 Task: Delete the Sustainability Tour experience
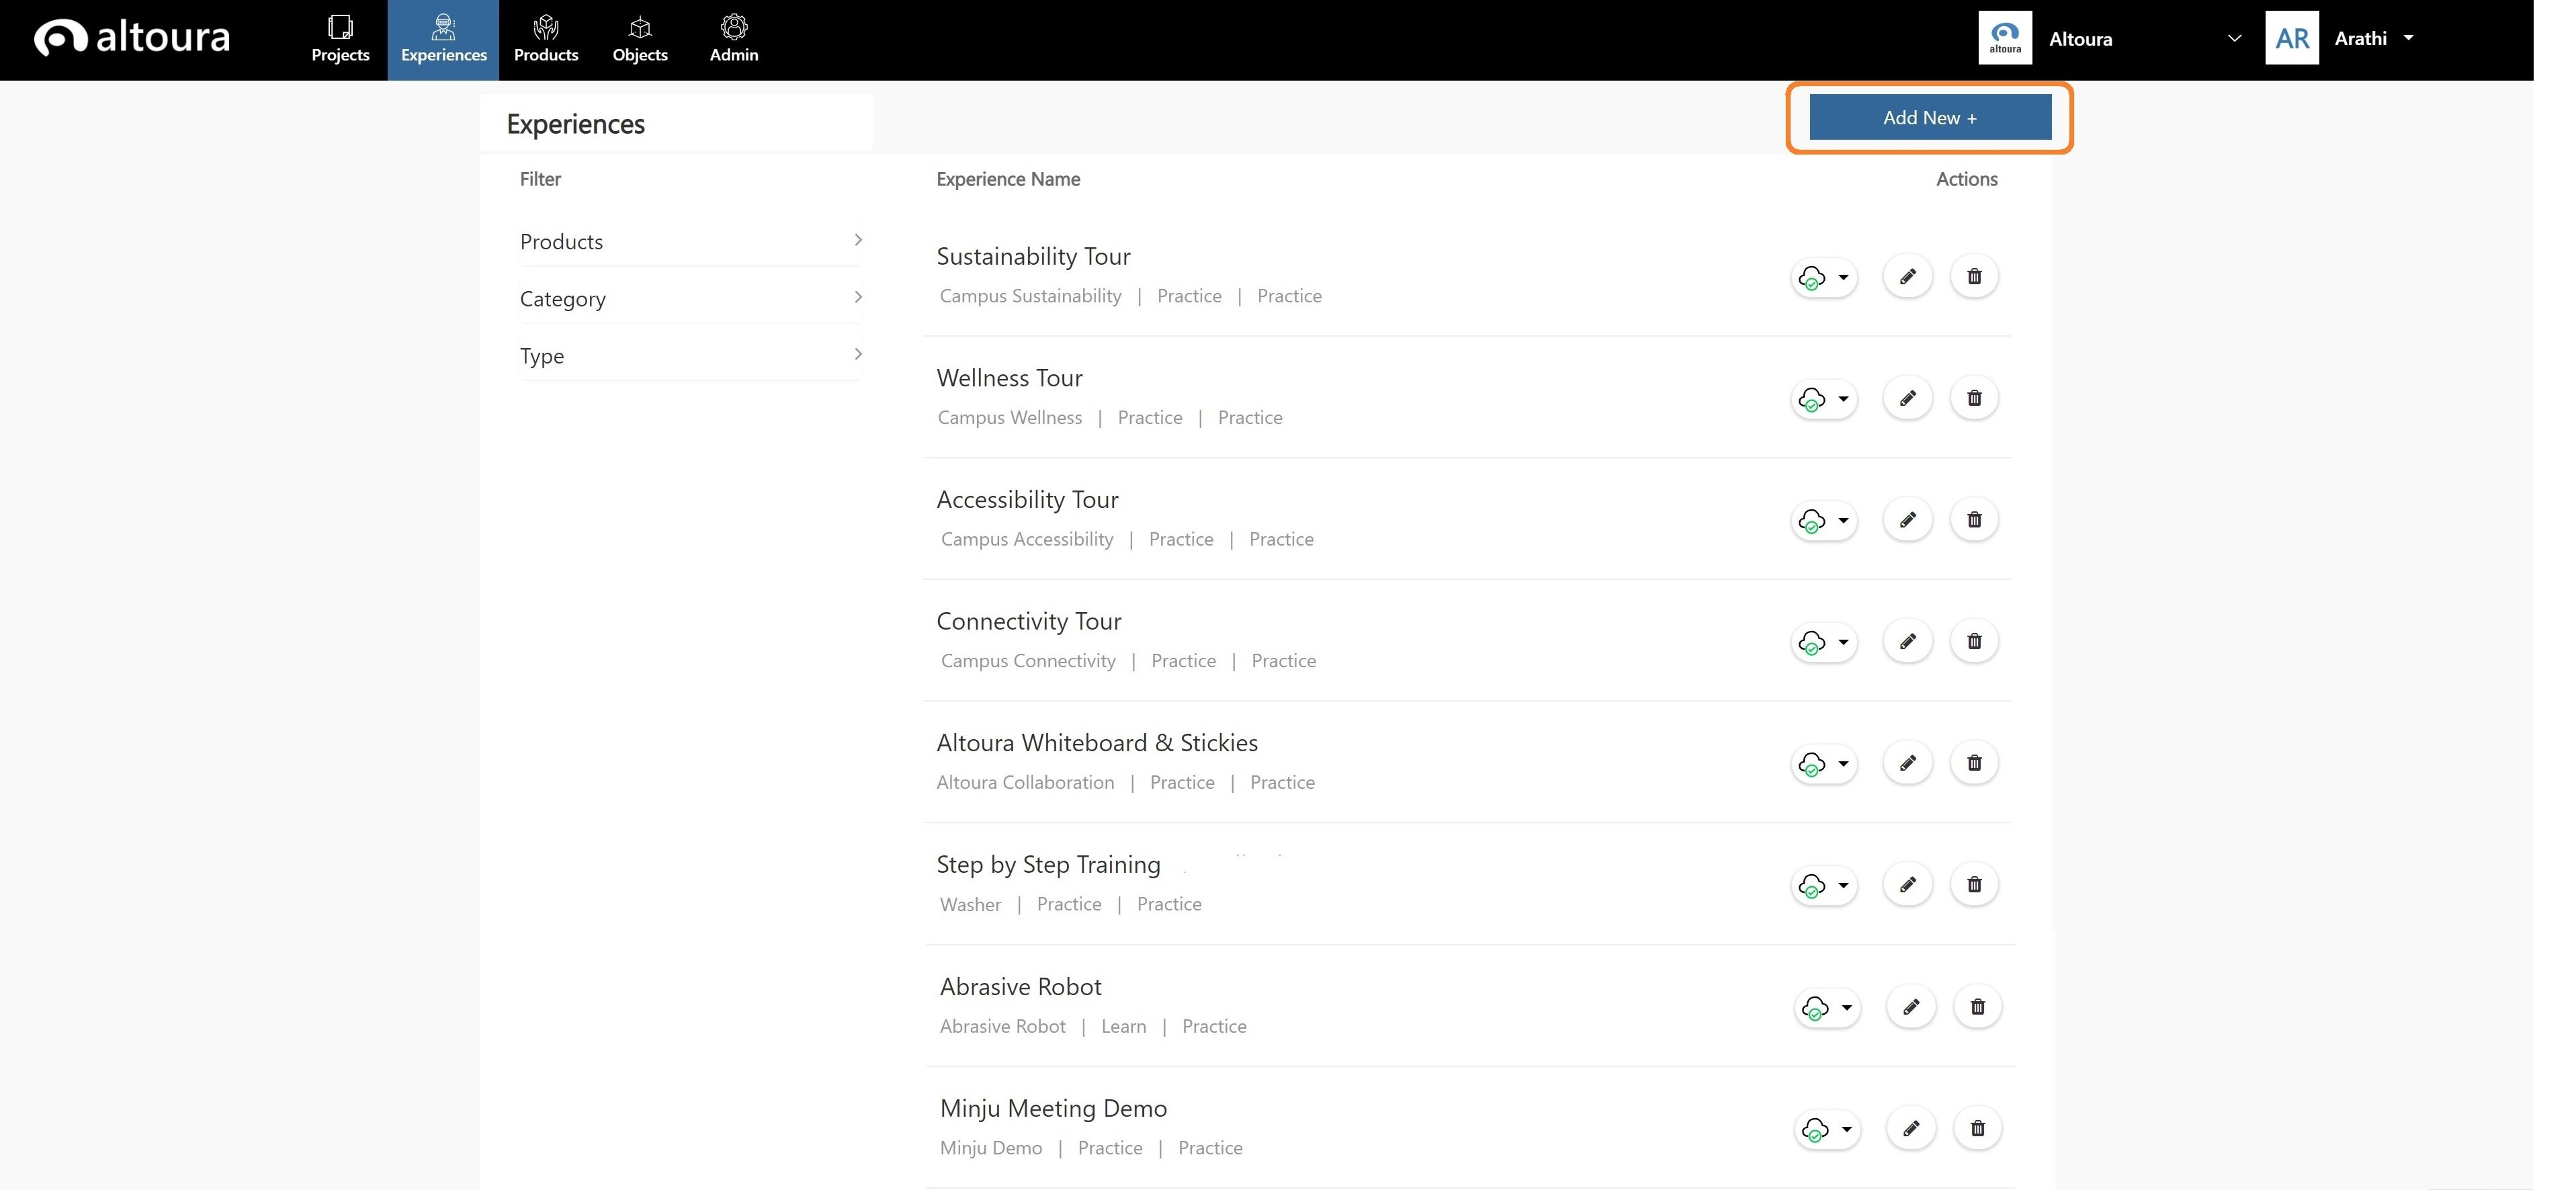click(1974, 276)
